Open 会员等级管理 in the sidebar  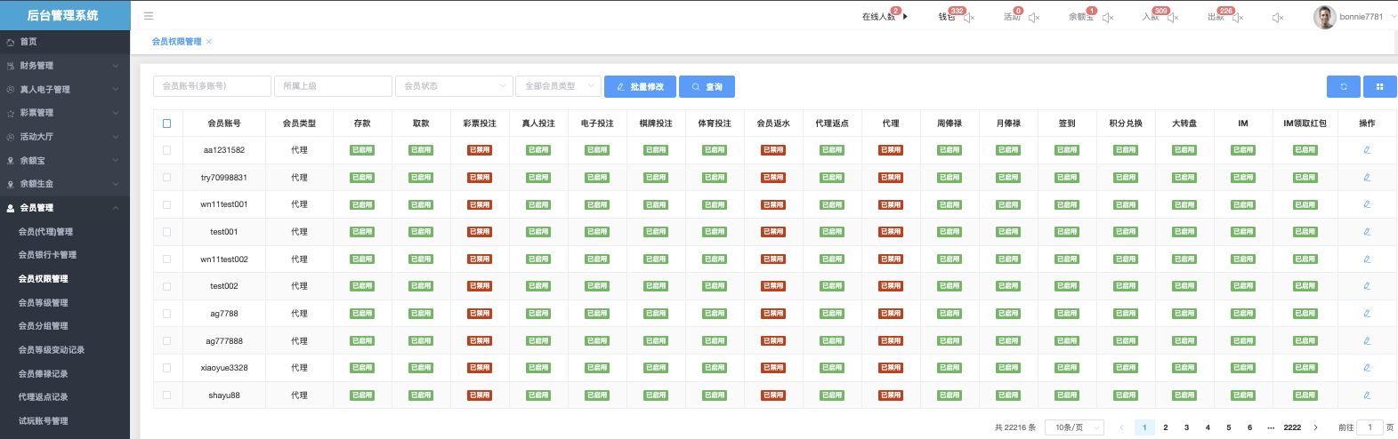point(44,303)
